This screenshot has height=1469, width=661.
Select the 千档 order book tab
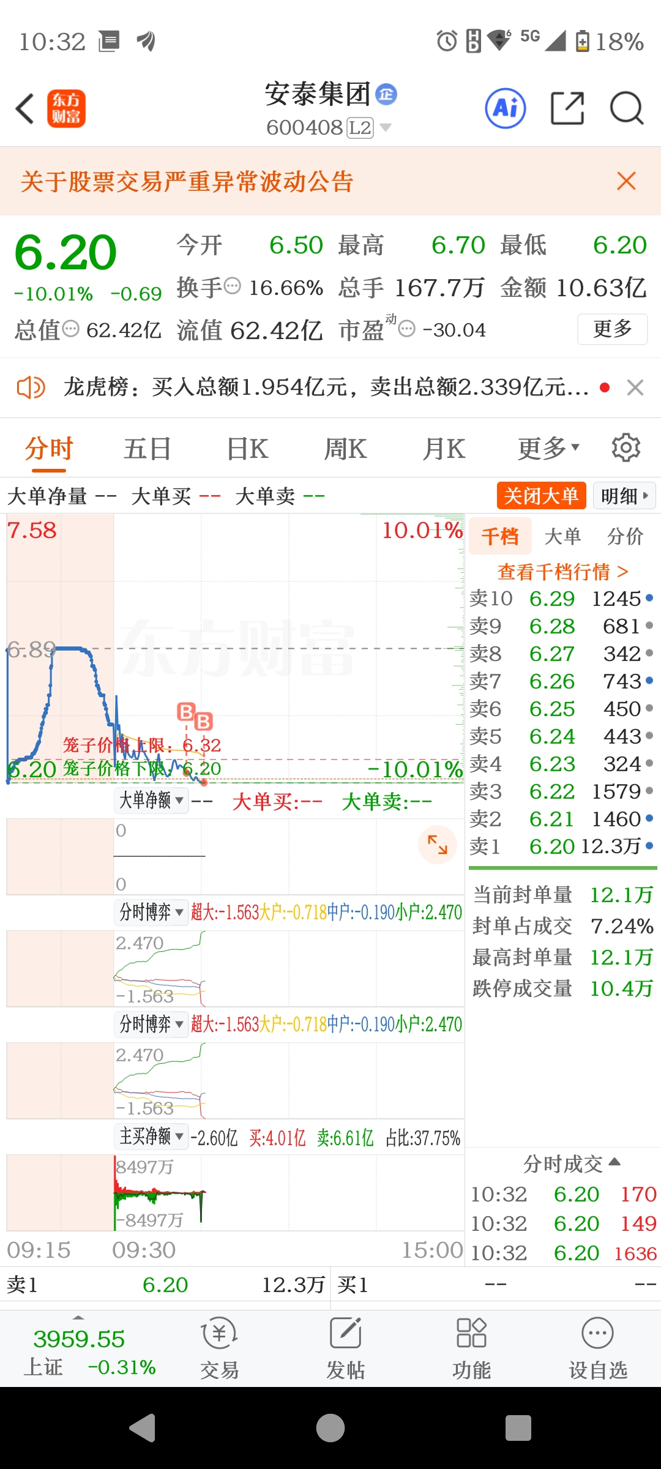click(x=500, y=536)
